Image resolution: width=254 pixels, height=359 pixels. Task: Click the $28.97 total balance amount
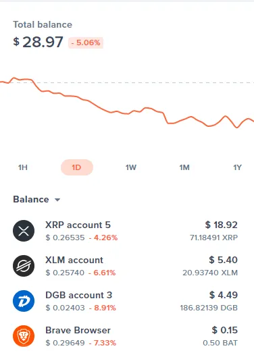tap(38, 42)
